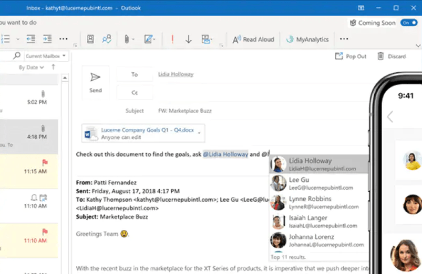Click the Check Names icon
The height and width of the screenshot is (274, 422).
click(x=107, y=39)
